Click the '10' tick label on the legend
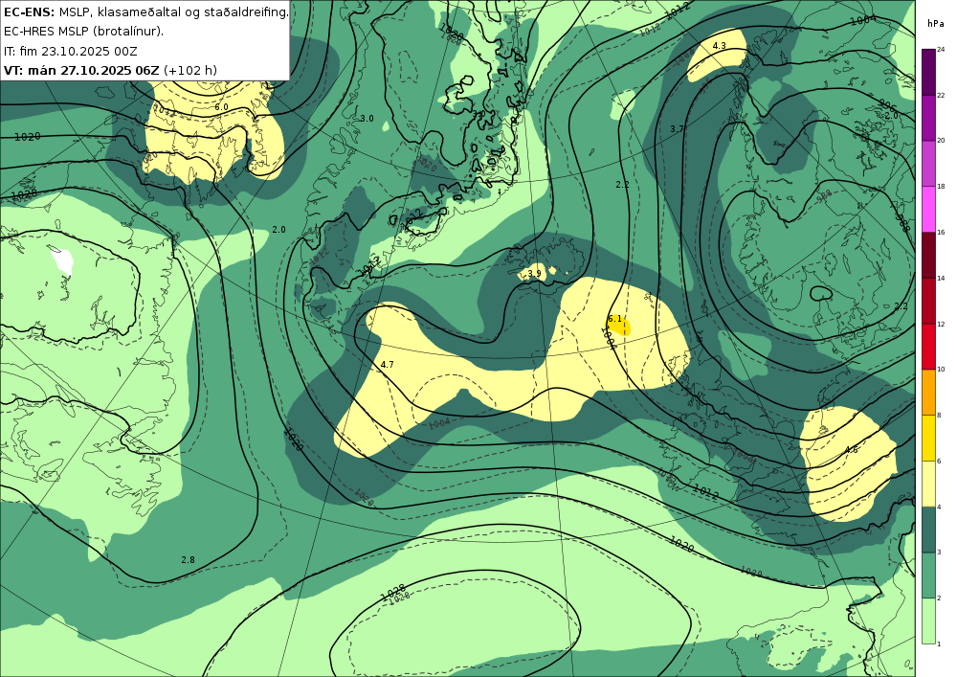The width and height of the screenshot is (957, 677). tap(941, 370)
